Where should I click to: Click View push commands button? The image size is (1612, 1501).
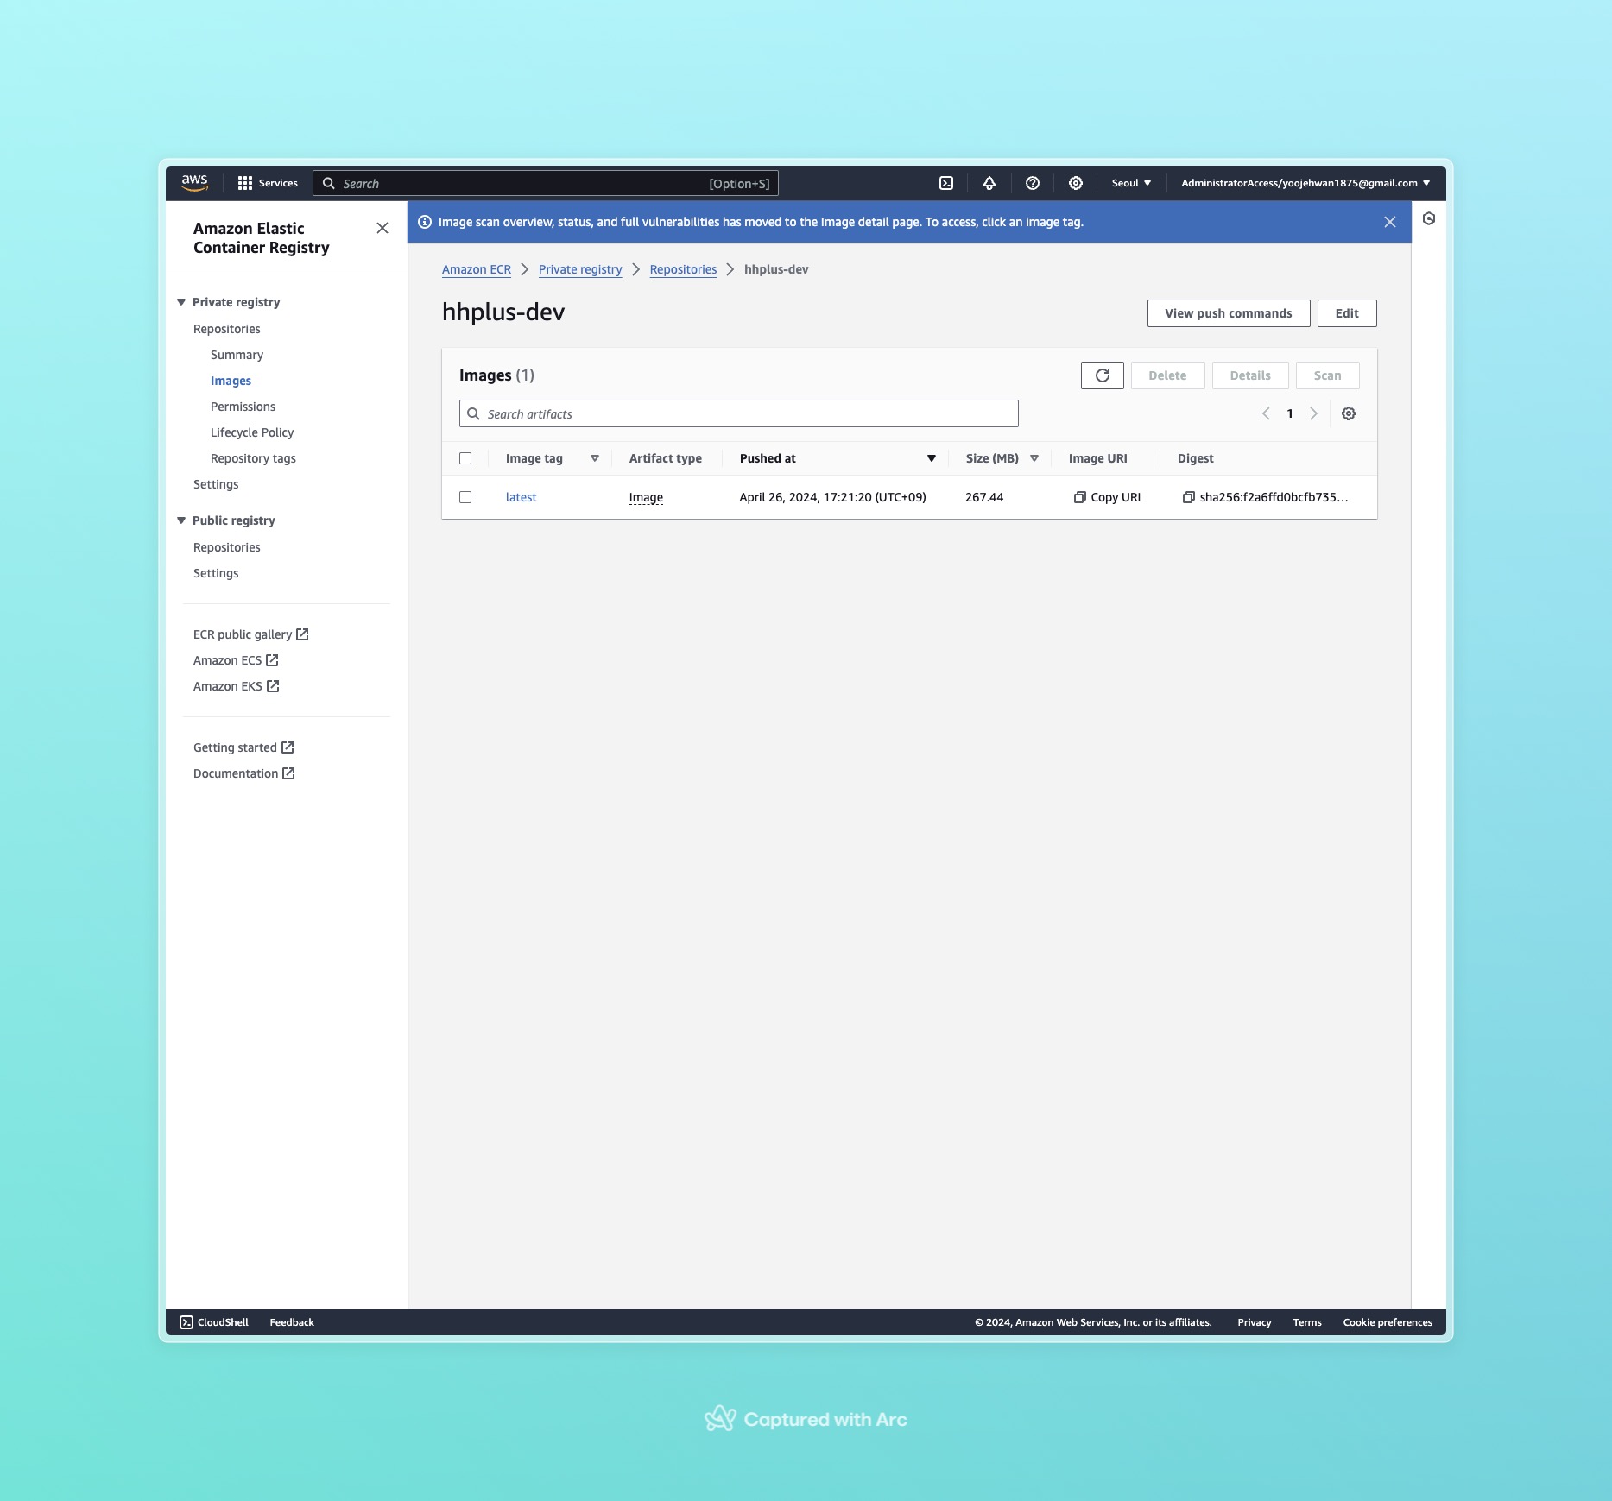click(1228, 313)
